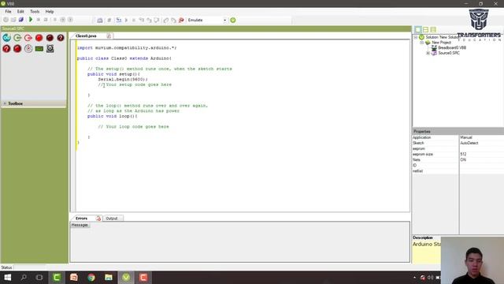Click the Serial.begin(9600) code line

[123, 79]
